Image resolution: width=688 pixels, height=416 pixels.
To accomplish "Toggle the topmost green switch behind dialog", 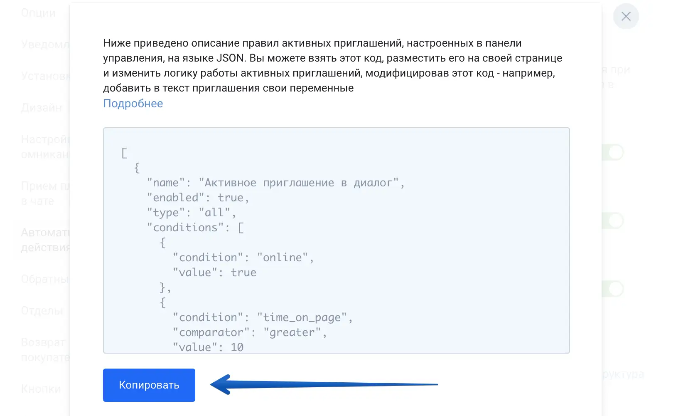I will click(613, 153).
